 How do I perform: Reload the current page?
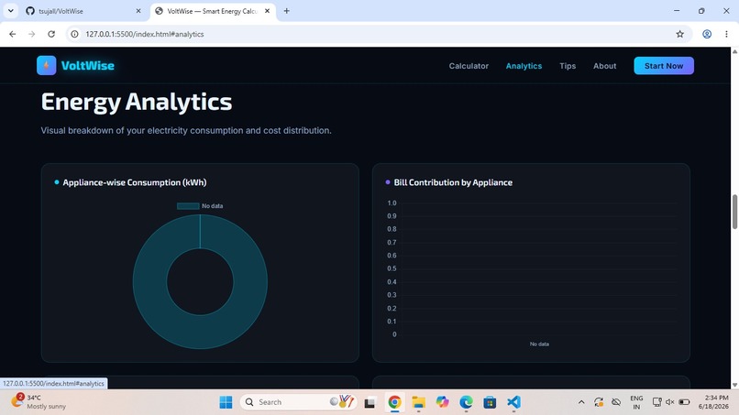(51, 34)
